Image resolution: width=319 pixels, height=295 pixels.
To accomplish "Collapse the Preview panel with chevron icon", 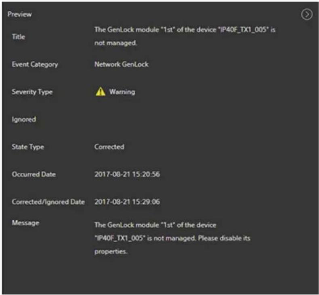I will tap(306, 15).
